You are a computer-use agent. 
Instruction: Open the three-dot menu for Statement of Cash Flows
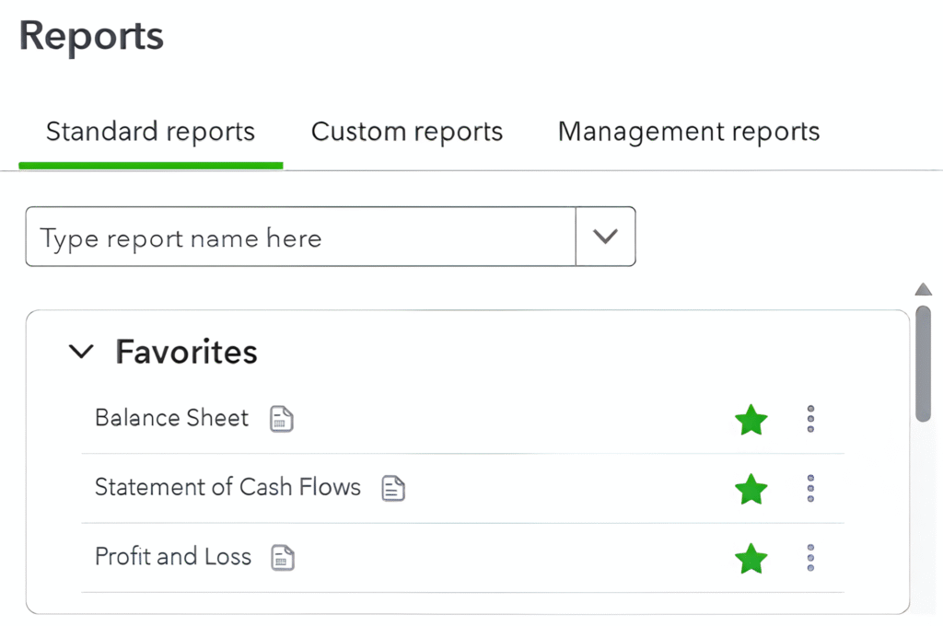[810, 489]
